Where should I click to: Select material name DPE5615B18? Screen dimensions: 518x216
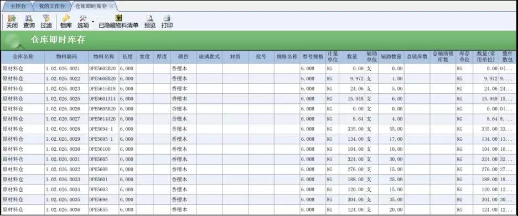tap(103, 89)
